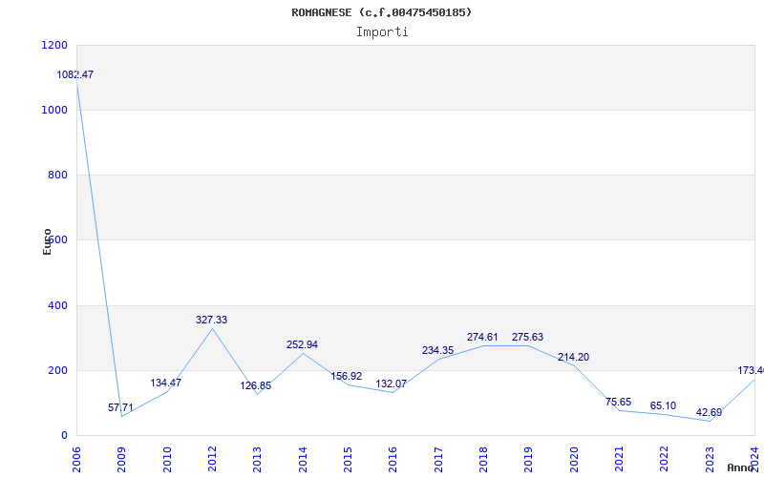Select the 275.63 data label
This screenshot has height=477, width=764.
(x=527, y=338)
